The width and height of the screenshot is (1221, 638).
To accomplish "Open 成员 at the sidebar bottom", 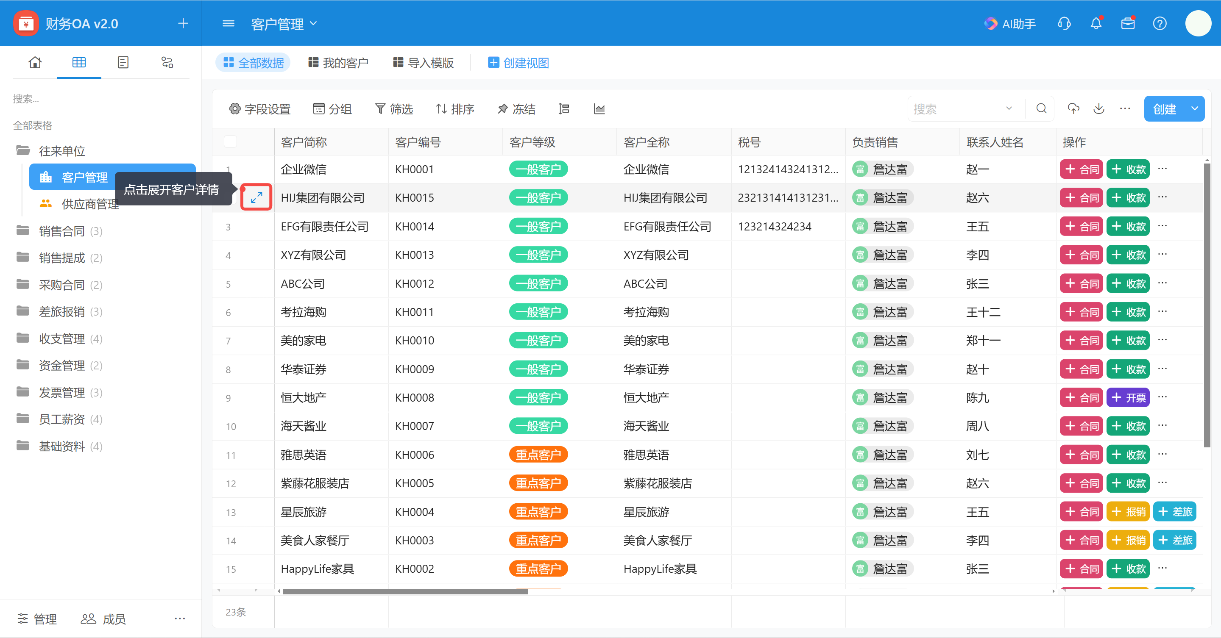I will pyautogui.click(x=103, y=619).
